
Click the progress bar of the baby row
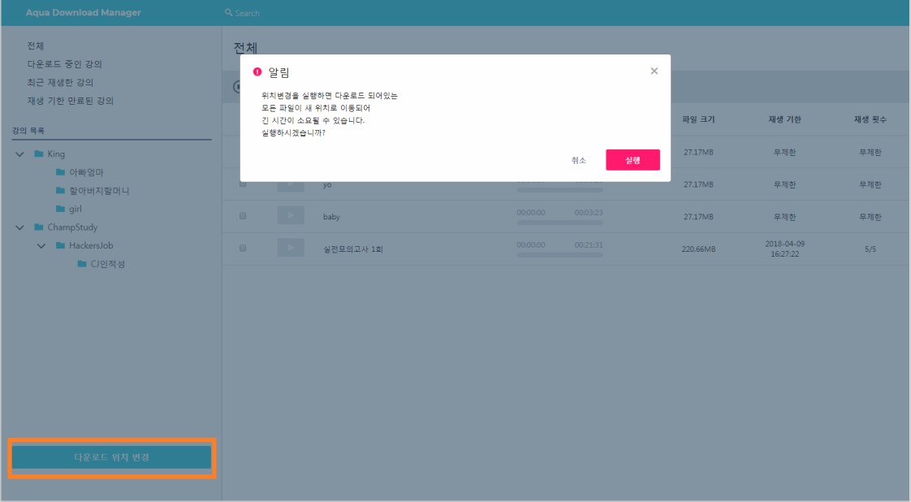coord(559,223)
